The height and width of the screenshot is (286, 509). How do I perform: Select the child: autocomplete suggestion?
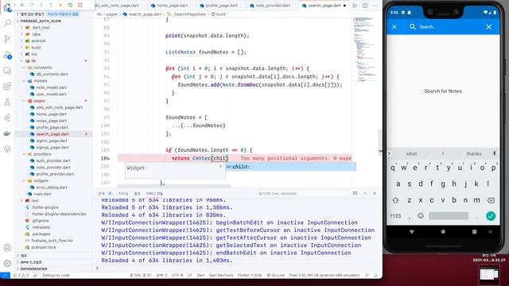291,167
